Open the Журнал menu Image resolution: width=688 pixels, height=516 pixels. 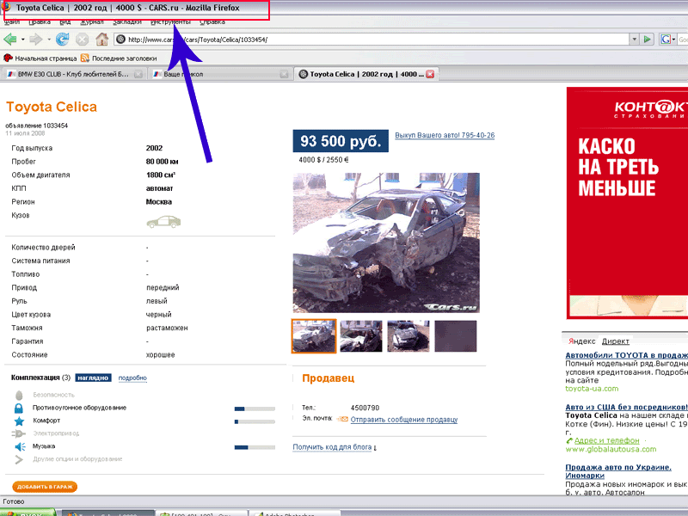(92, 22)
